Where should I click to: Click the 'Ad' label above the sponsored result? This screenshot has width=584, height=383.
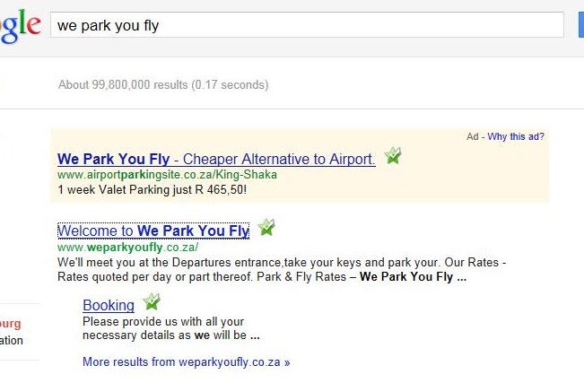click(473, 137)
